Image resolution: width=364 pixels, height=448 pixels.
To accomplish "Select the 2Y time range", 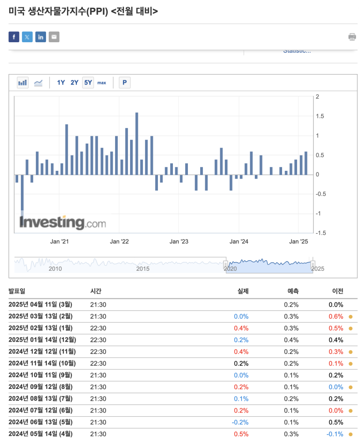I will coord(74,83).
